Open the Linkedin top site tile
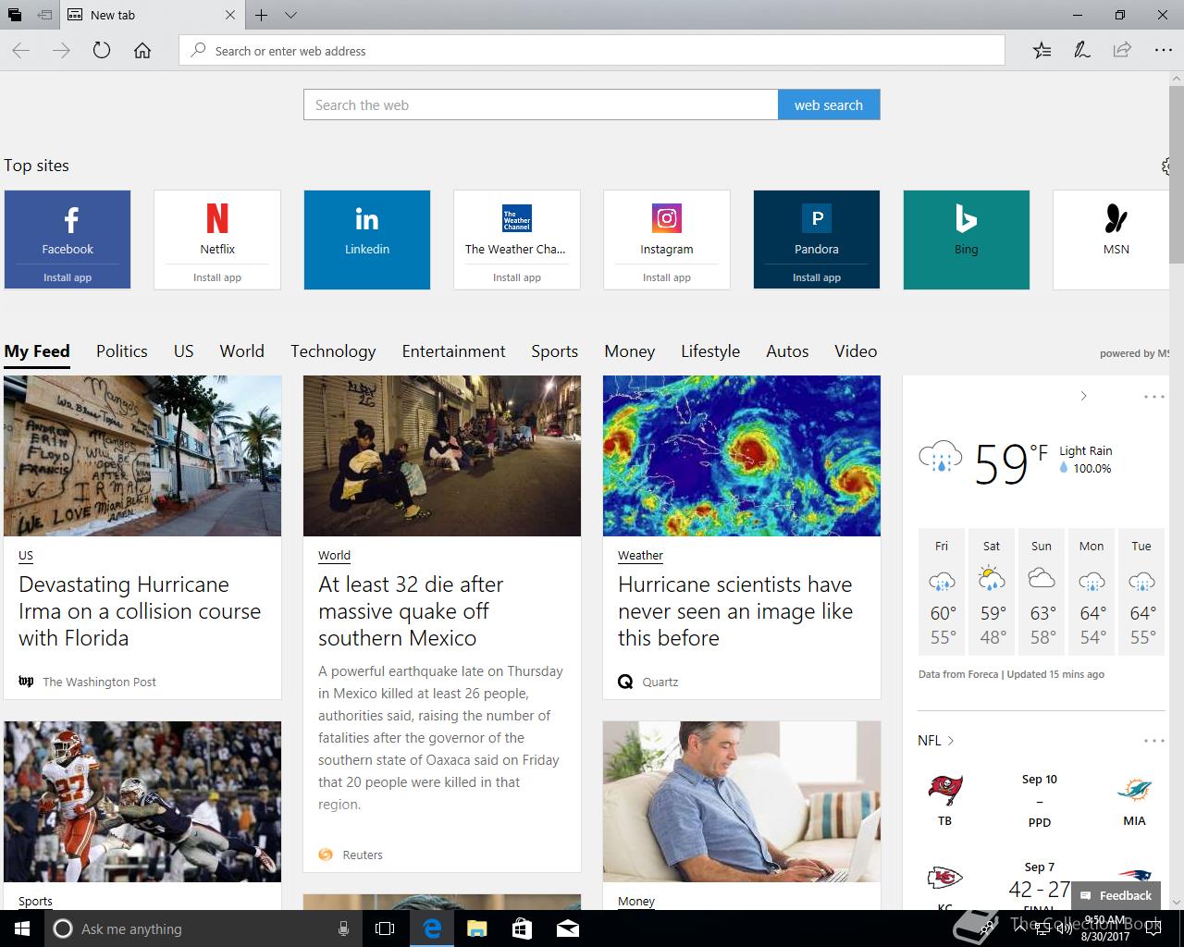Screen dimensions: 1184x947 point(367,240)
